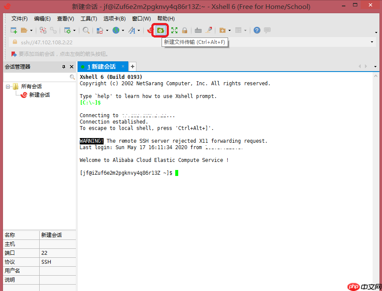Add a new tab with plus button
The width and height of the screenshot is (382, 291).
tap(132, 66)
